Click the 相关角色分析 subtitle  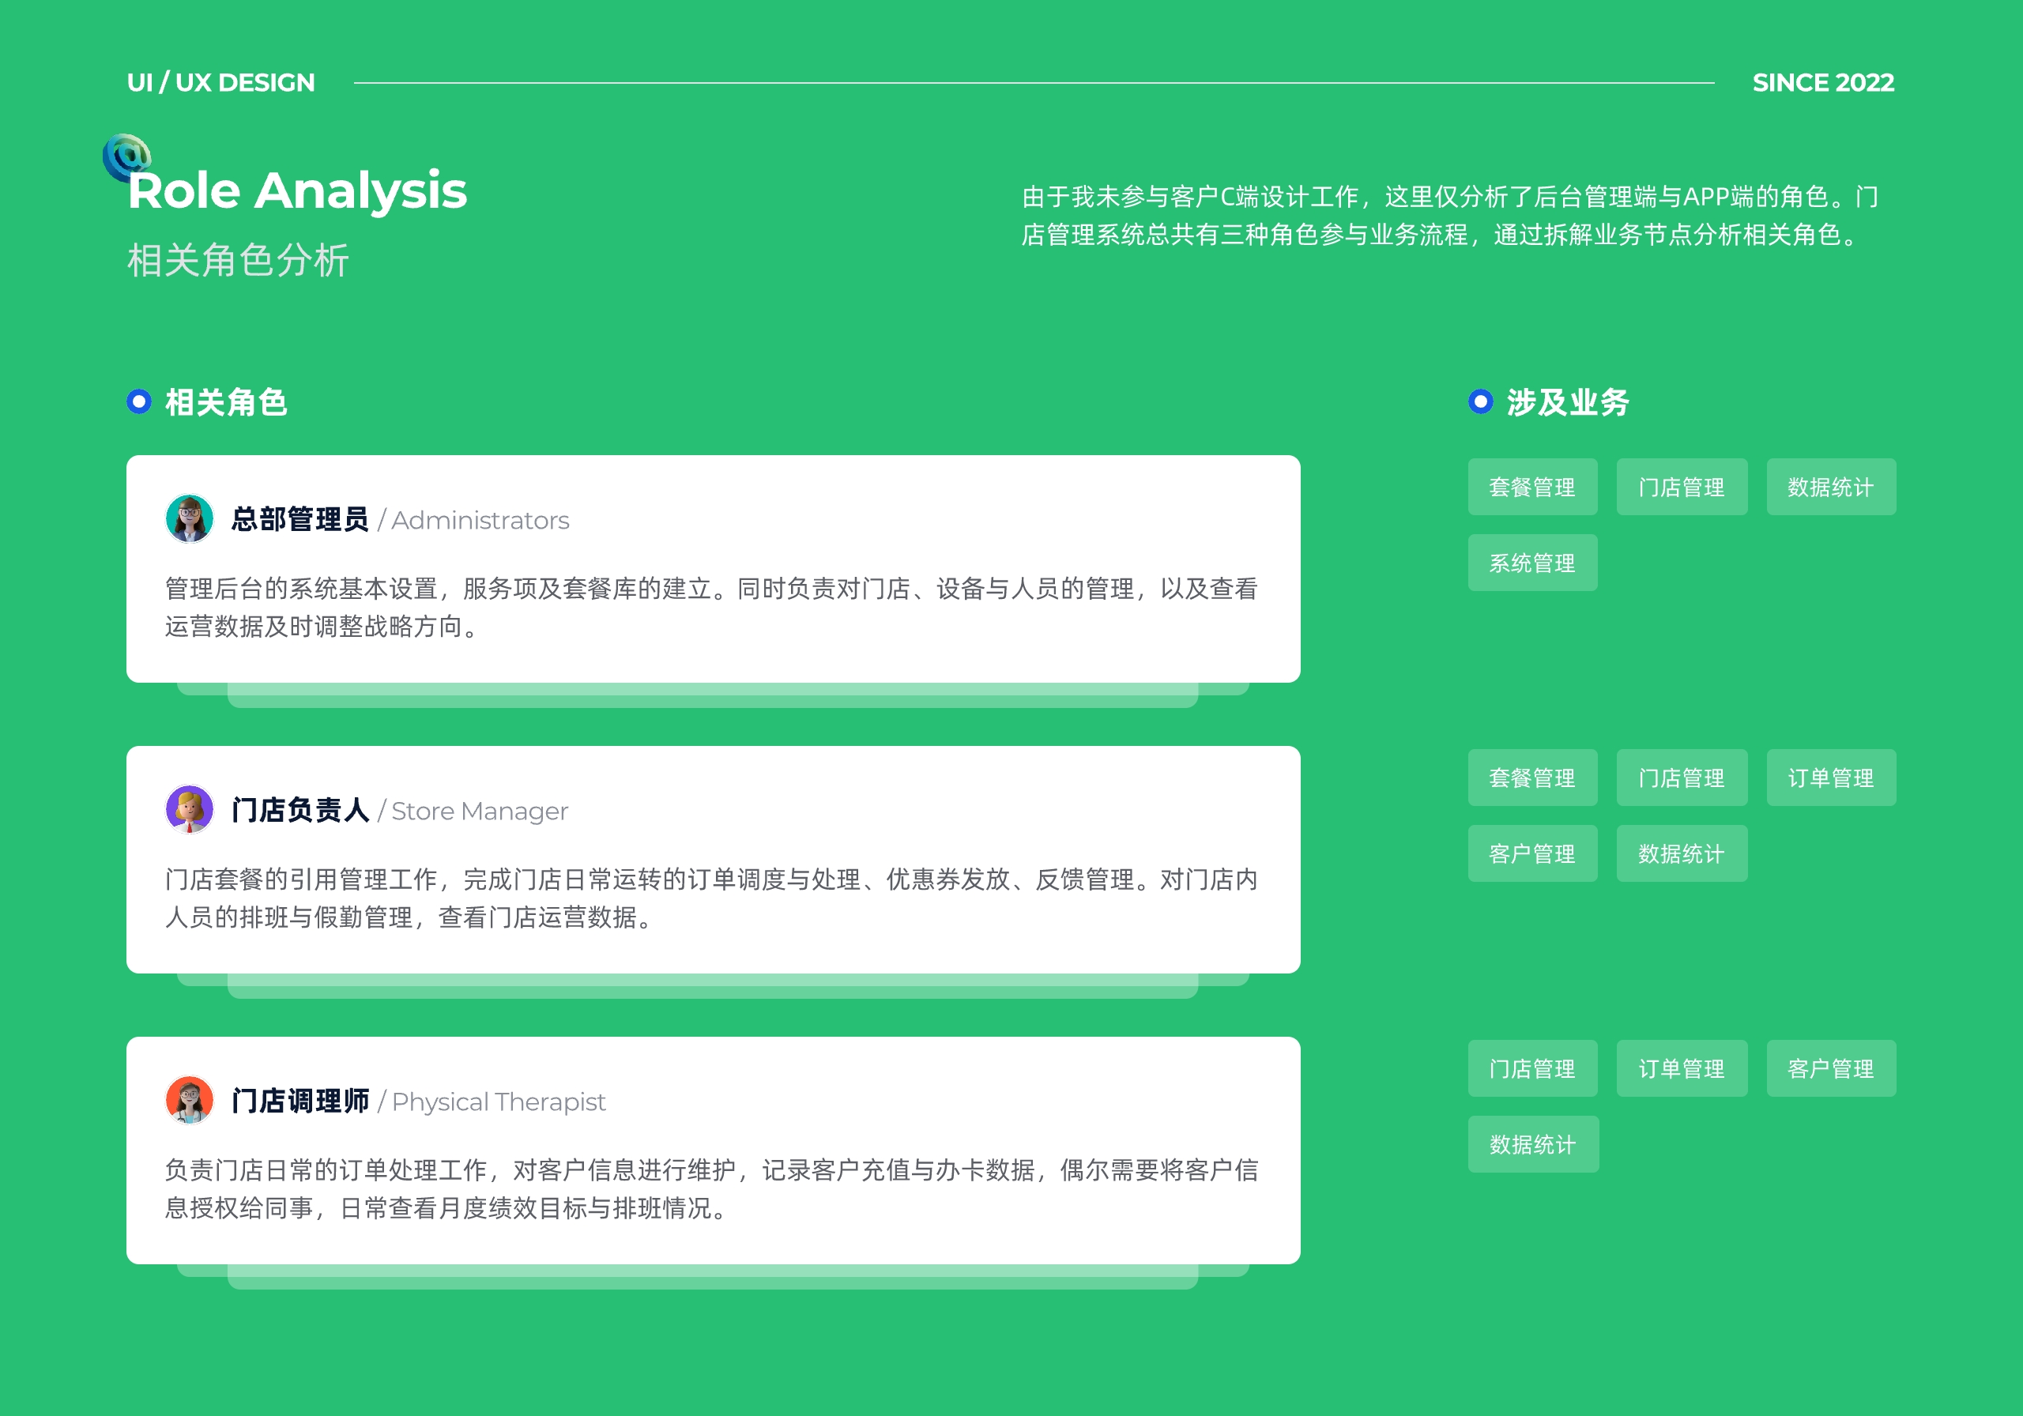(238, 260)
